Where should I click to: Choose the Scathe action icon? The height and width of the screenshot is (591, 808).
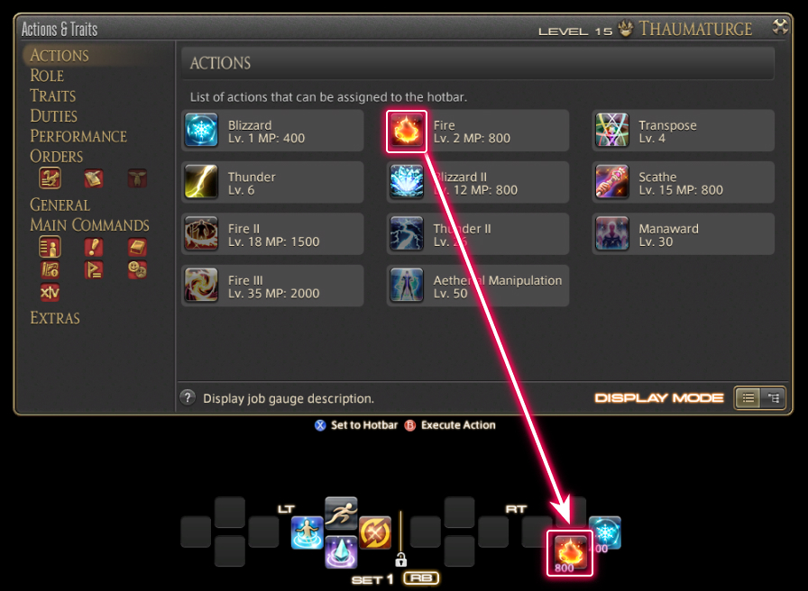point(611,182)
